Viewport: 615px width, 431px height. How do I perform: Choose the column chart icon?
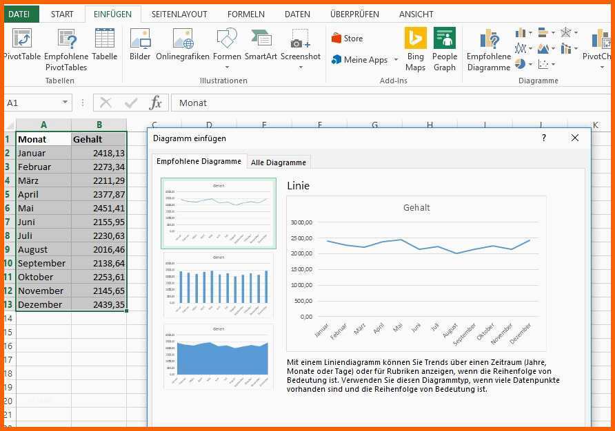[x=521, y=32]
